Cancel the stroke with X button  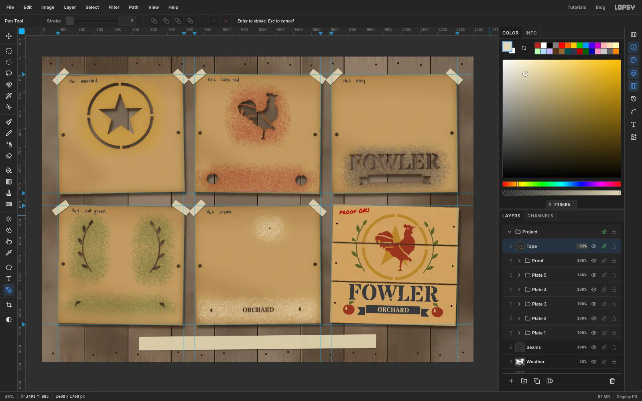[x=226, y=21]
